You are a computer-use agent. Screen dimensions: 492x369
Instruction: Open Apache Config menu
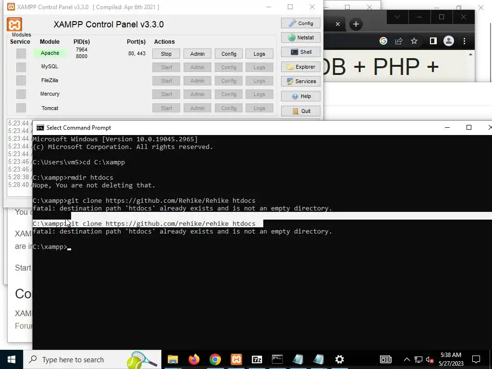click(x=229, y=54)
